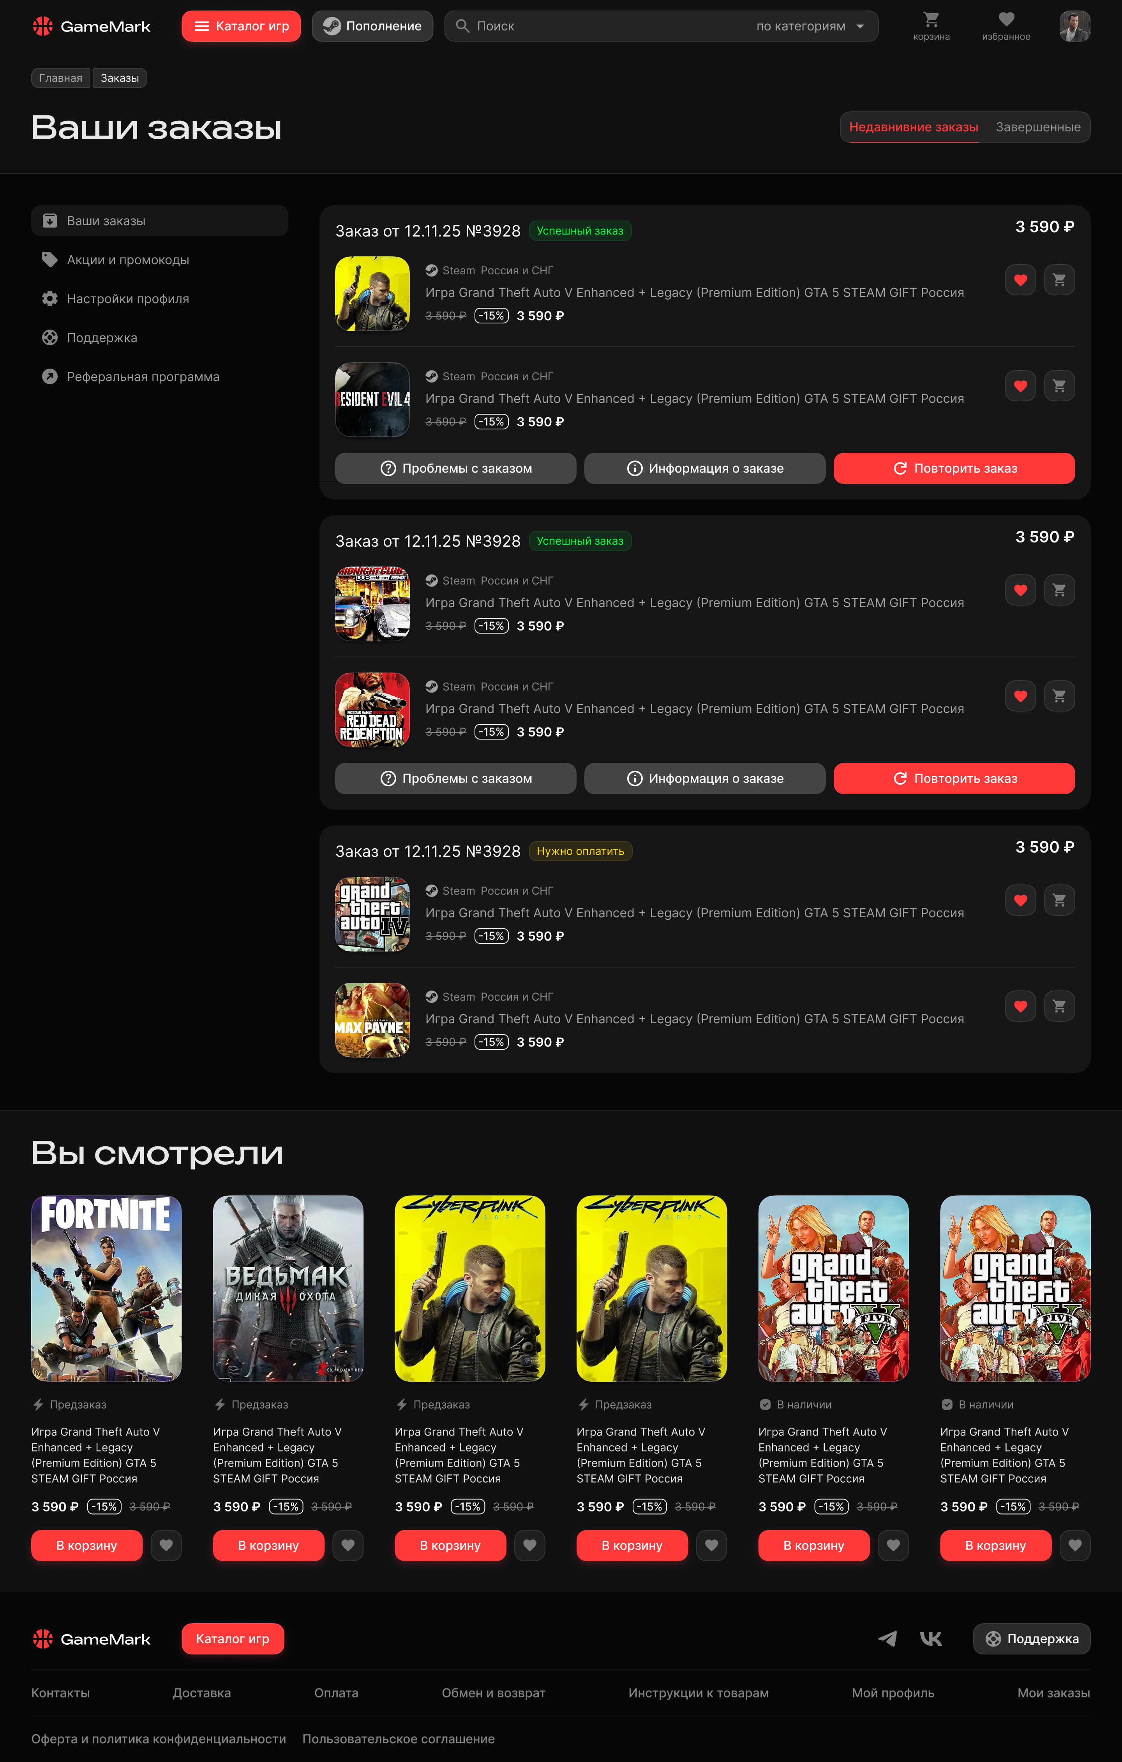Toggle favorite on the Cyberpunk-cover order item

tap(1020, 279)
